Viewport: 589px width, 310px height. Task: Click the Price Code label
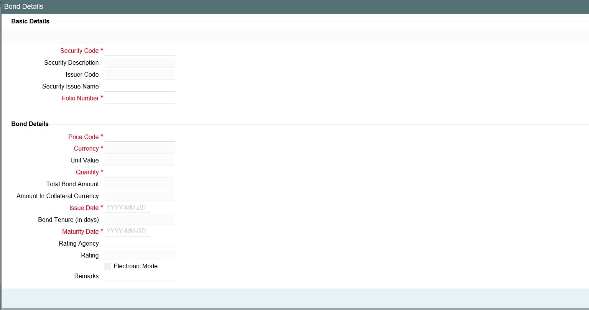(x=84, y=137)
